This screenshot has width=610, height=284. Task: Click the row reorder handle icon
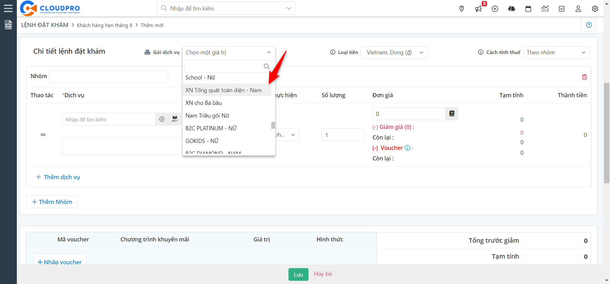(43, 135)
